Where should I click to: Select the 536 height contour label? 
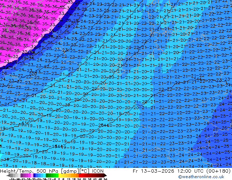pos(25,123)
